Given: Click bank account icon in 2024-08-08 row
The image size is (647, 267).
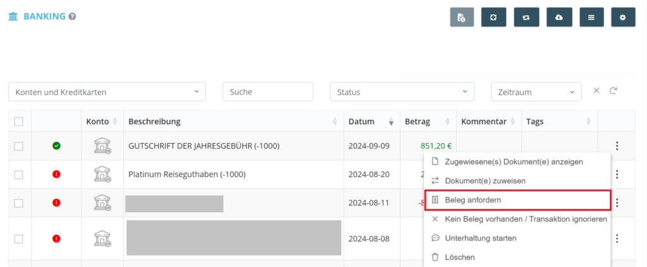Looking at the screenshot, I should click(102, 239).
